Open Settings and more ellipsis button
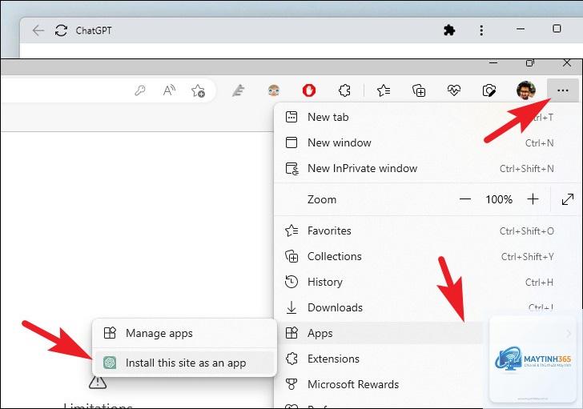Image resolution: width=583 pixels, height=409 pixels. coord(562,90)
